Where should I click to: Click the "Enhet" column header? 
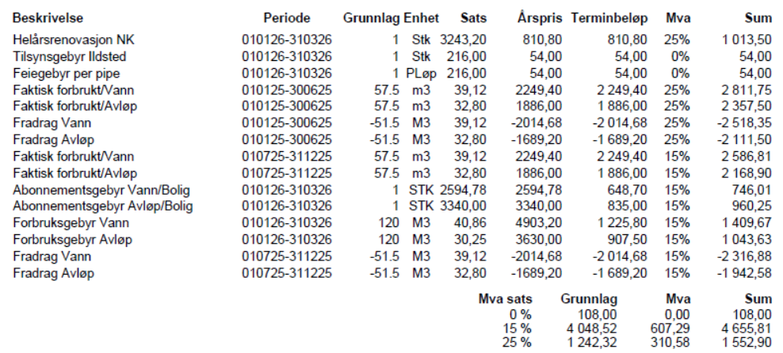click(x=421, y=17)
